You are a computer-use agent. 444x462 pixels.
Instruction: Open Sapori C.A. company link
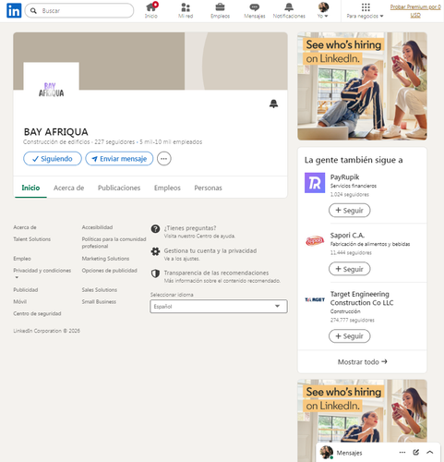coord(347,236)
